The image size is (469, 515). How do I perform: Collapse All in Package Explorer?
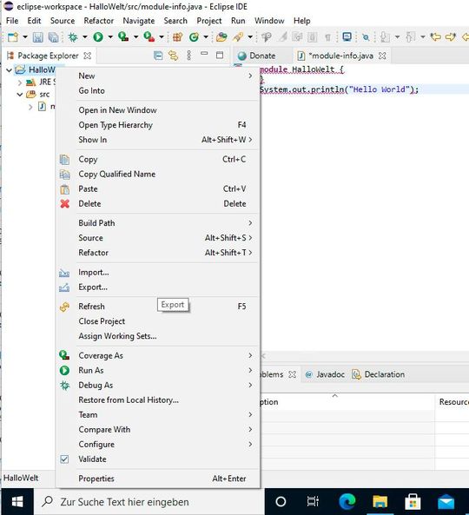[x=158, y=56]
